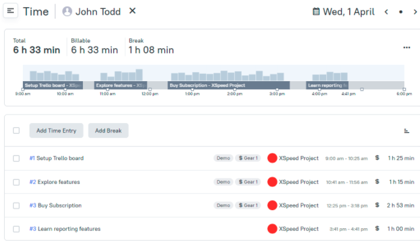Jump to today using the dot button
The width and height of the screenshot is (420, 251).
pos(401,12)
